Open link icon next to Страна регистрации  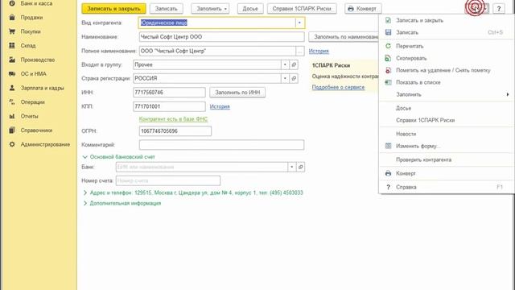click(294, 79)
